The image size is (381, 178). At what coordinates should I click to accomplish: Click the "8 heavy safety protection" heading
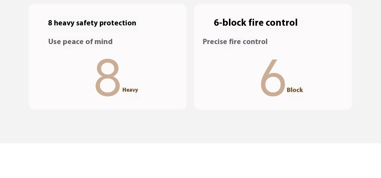pyautogui.click(x=92, y=23)
